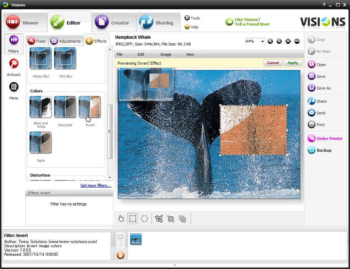Open the 94% zoom dropdown
This screenshot has width=350, height=269.
(x=262, y=41)
